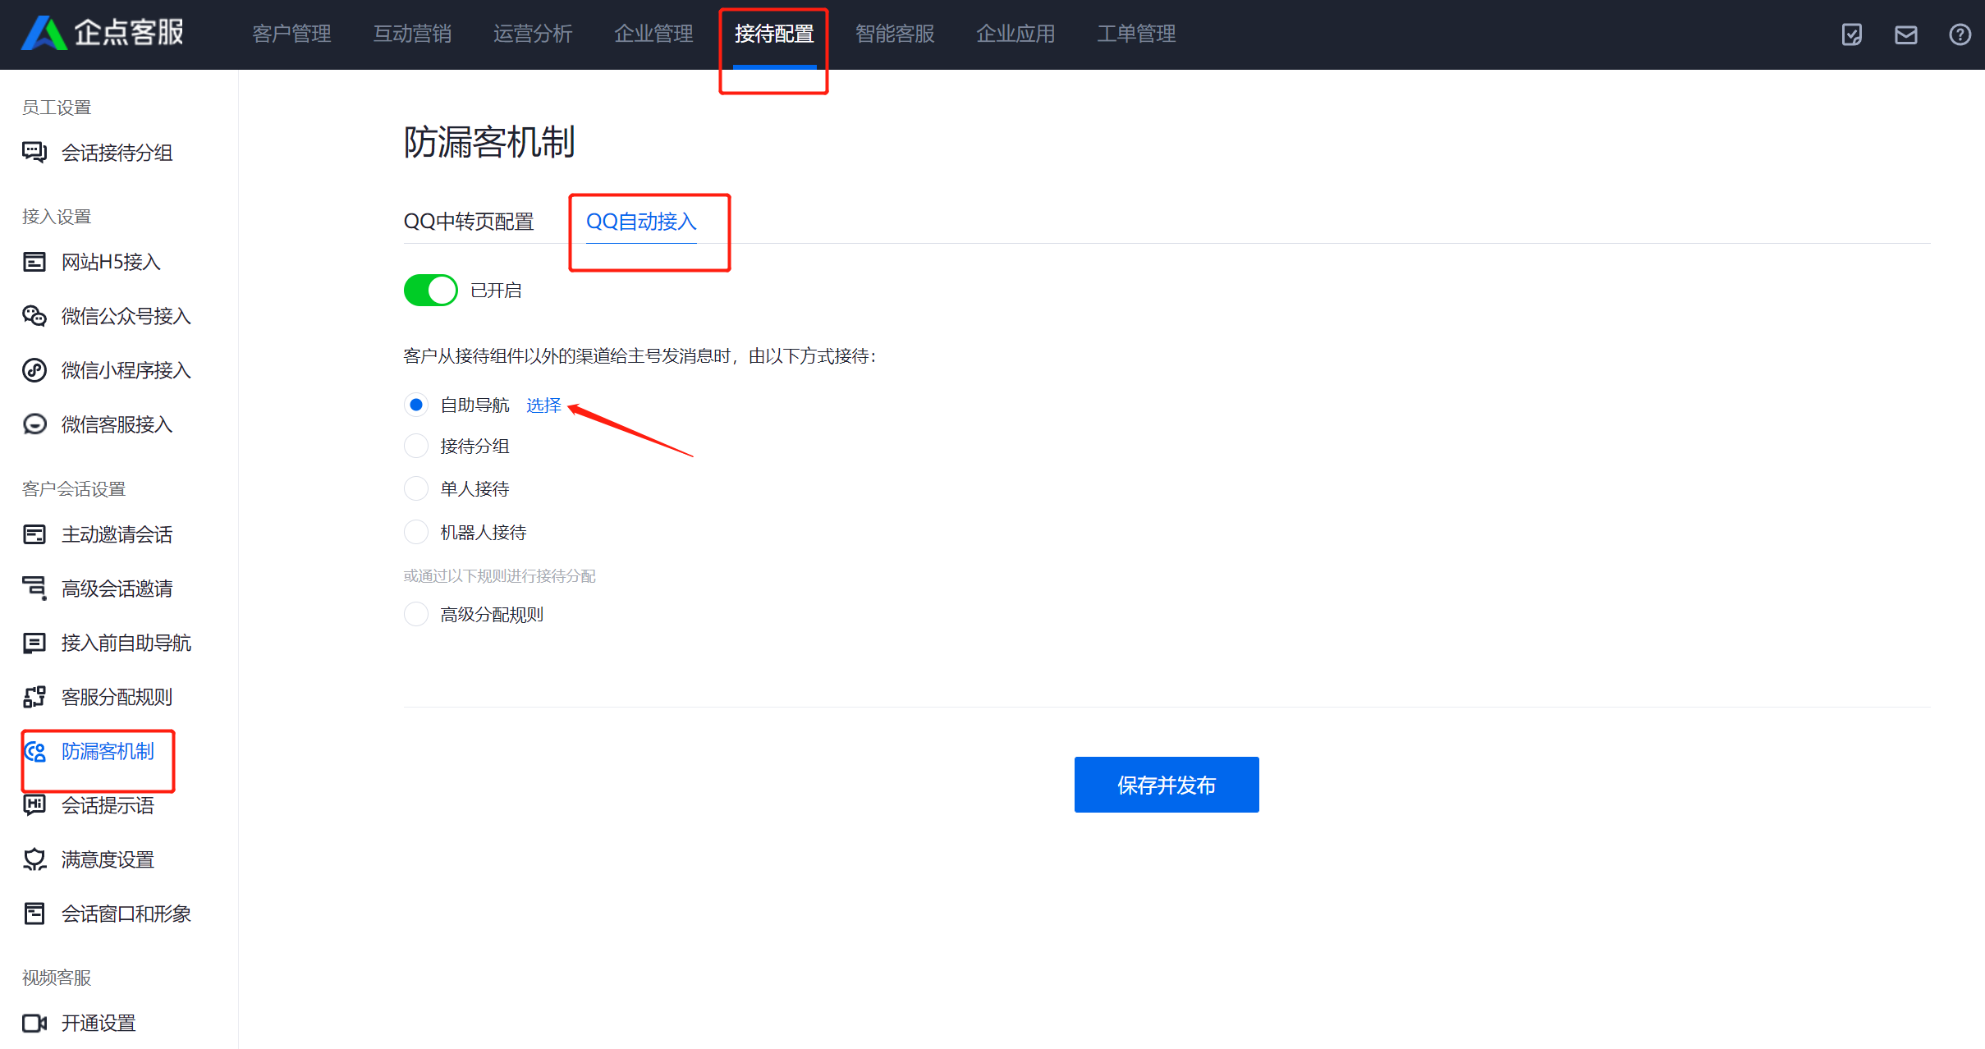The image size is (1985, 1049).
Task: Click the 视频客服 section label
Action: coord(57,978)
